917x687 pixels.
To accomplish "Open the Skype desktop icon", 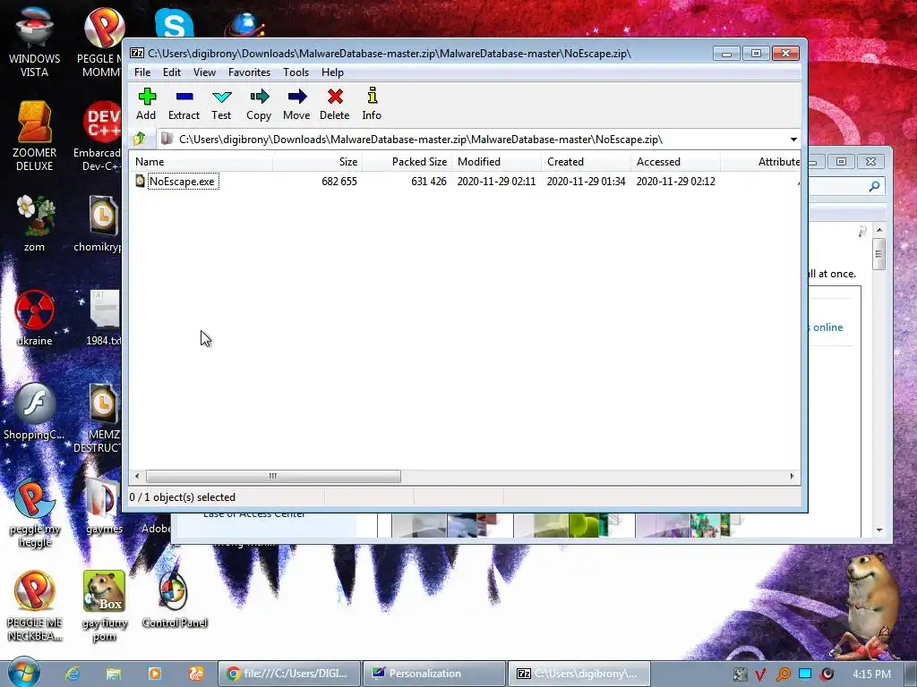I will pos(175,23).
